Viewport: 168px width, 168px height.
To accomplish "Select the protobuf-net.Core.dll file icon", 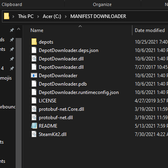I will [34, 109].
